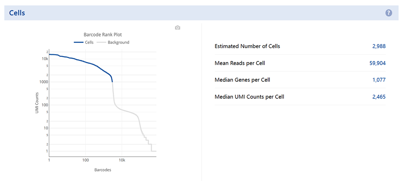407x181 pixels.
Task: Click the 2,988 estimated cells value
Action: [379, 46]
